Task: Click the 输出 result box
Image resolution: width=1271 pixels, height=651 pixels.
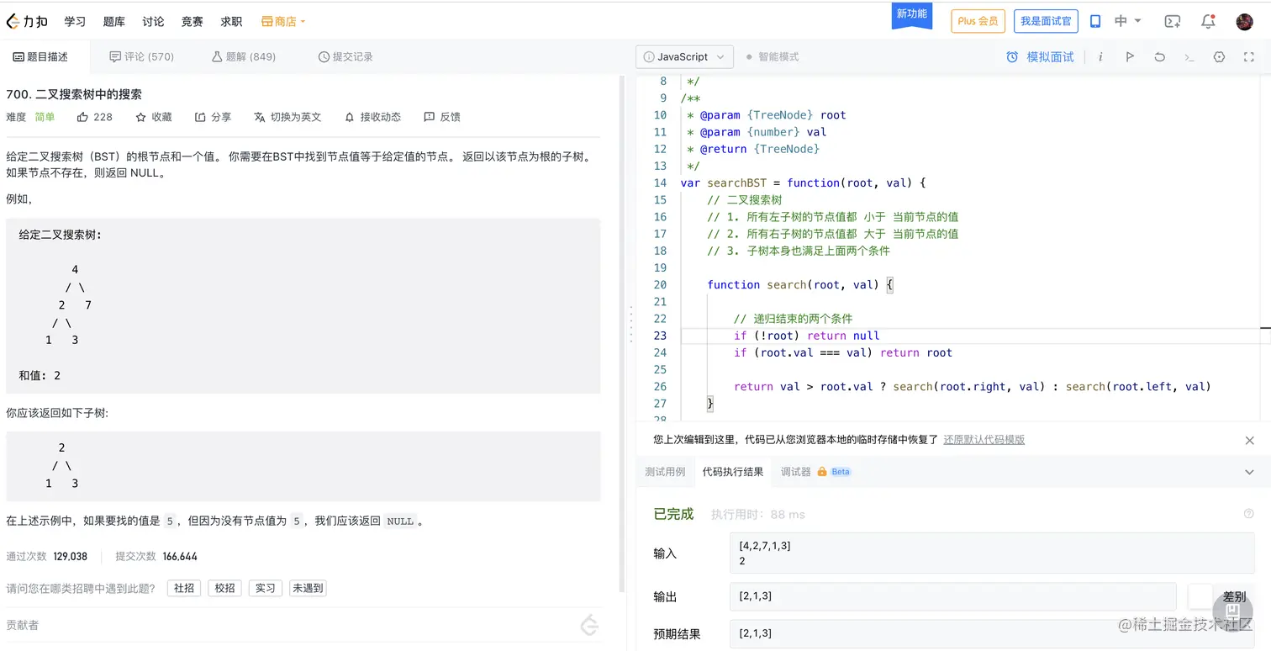Action: coord(952,596)
